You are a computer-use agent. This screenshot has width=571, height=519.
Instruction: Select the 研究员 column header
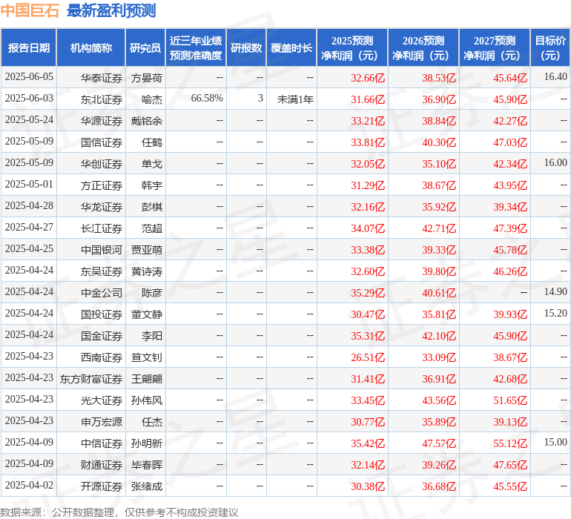point(145,48)
